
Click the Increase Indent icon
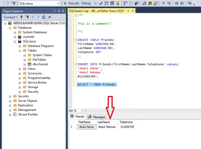182,3
